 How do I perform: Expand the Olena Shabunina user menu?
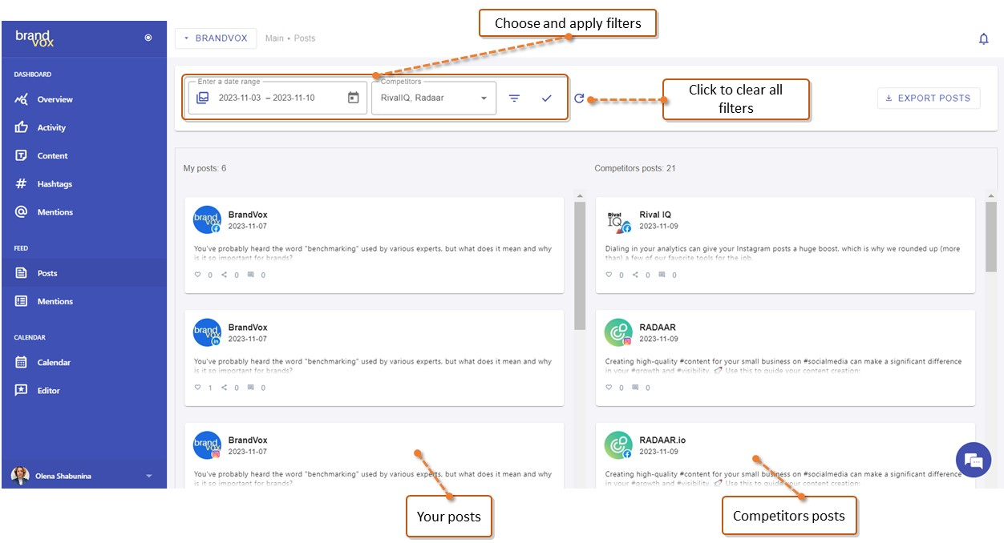pos(148,476)
